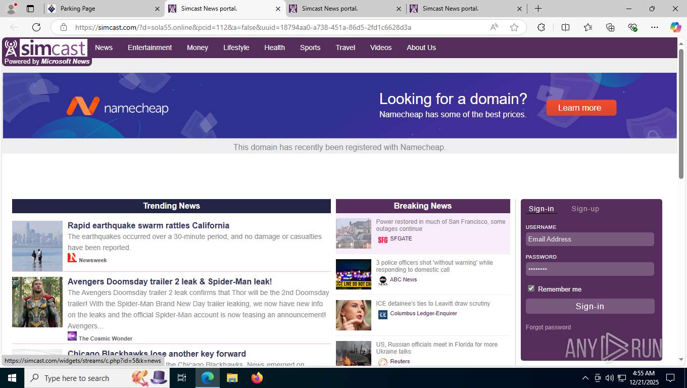687x388 pixels.
Task: Open Videos menu item
Action: click(x=381, y=47)
